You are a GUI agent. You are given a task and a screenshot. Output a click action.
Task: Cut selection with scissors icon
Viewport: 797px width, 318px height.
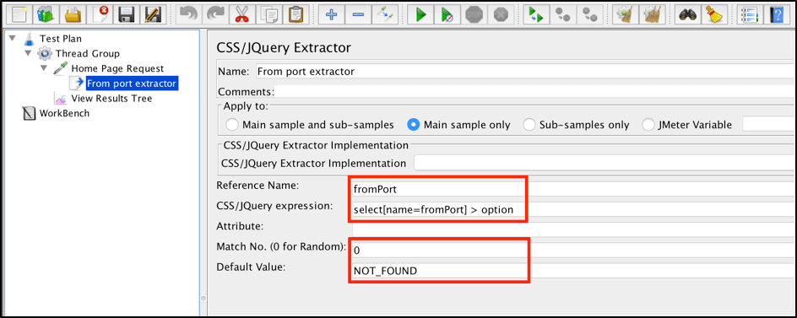click(x=242, y=14)
